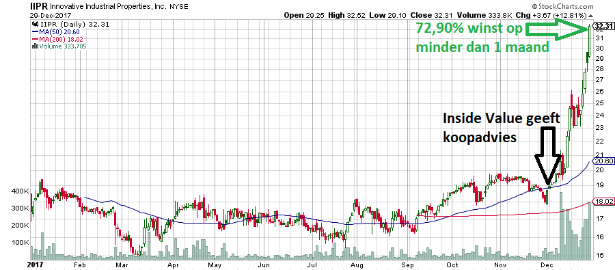615x270 pixels.
Task: Click the StockCharts.com copyright text
Action: click(562, 7)
